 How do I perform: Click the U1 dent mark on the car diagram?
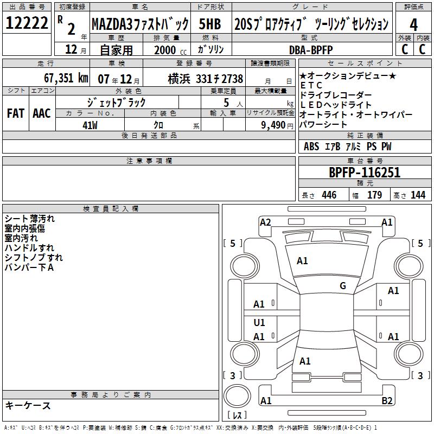tap(259, 323)
